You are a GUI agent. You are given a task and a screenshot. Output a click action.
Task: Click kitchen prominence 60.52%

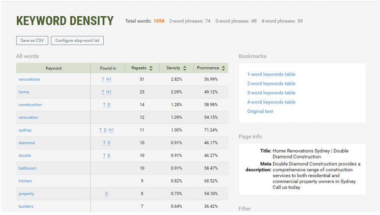click(x=211, y=181)
